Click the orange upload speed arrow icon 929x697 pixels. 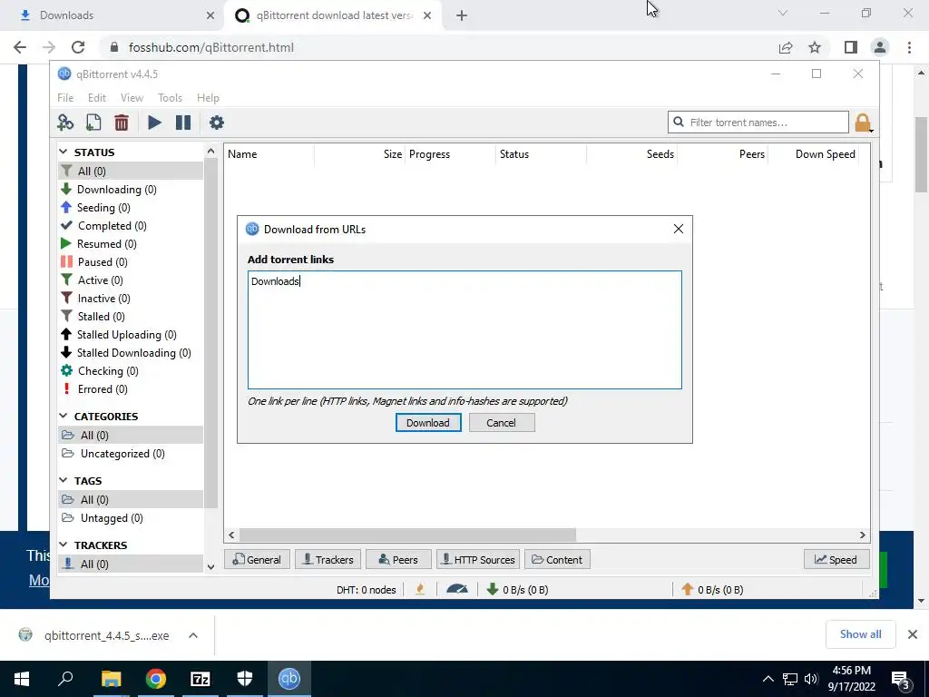click(688, 589)
